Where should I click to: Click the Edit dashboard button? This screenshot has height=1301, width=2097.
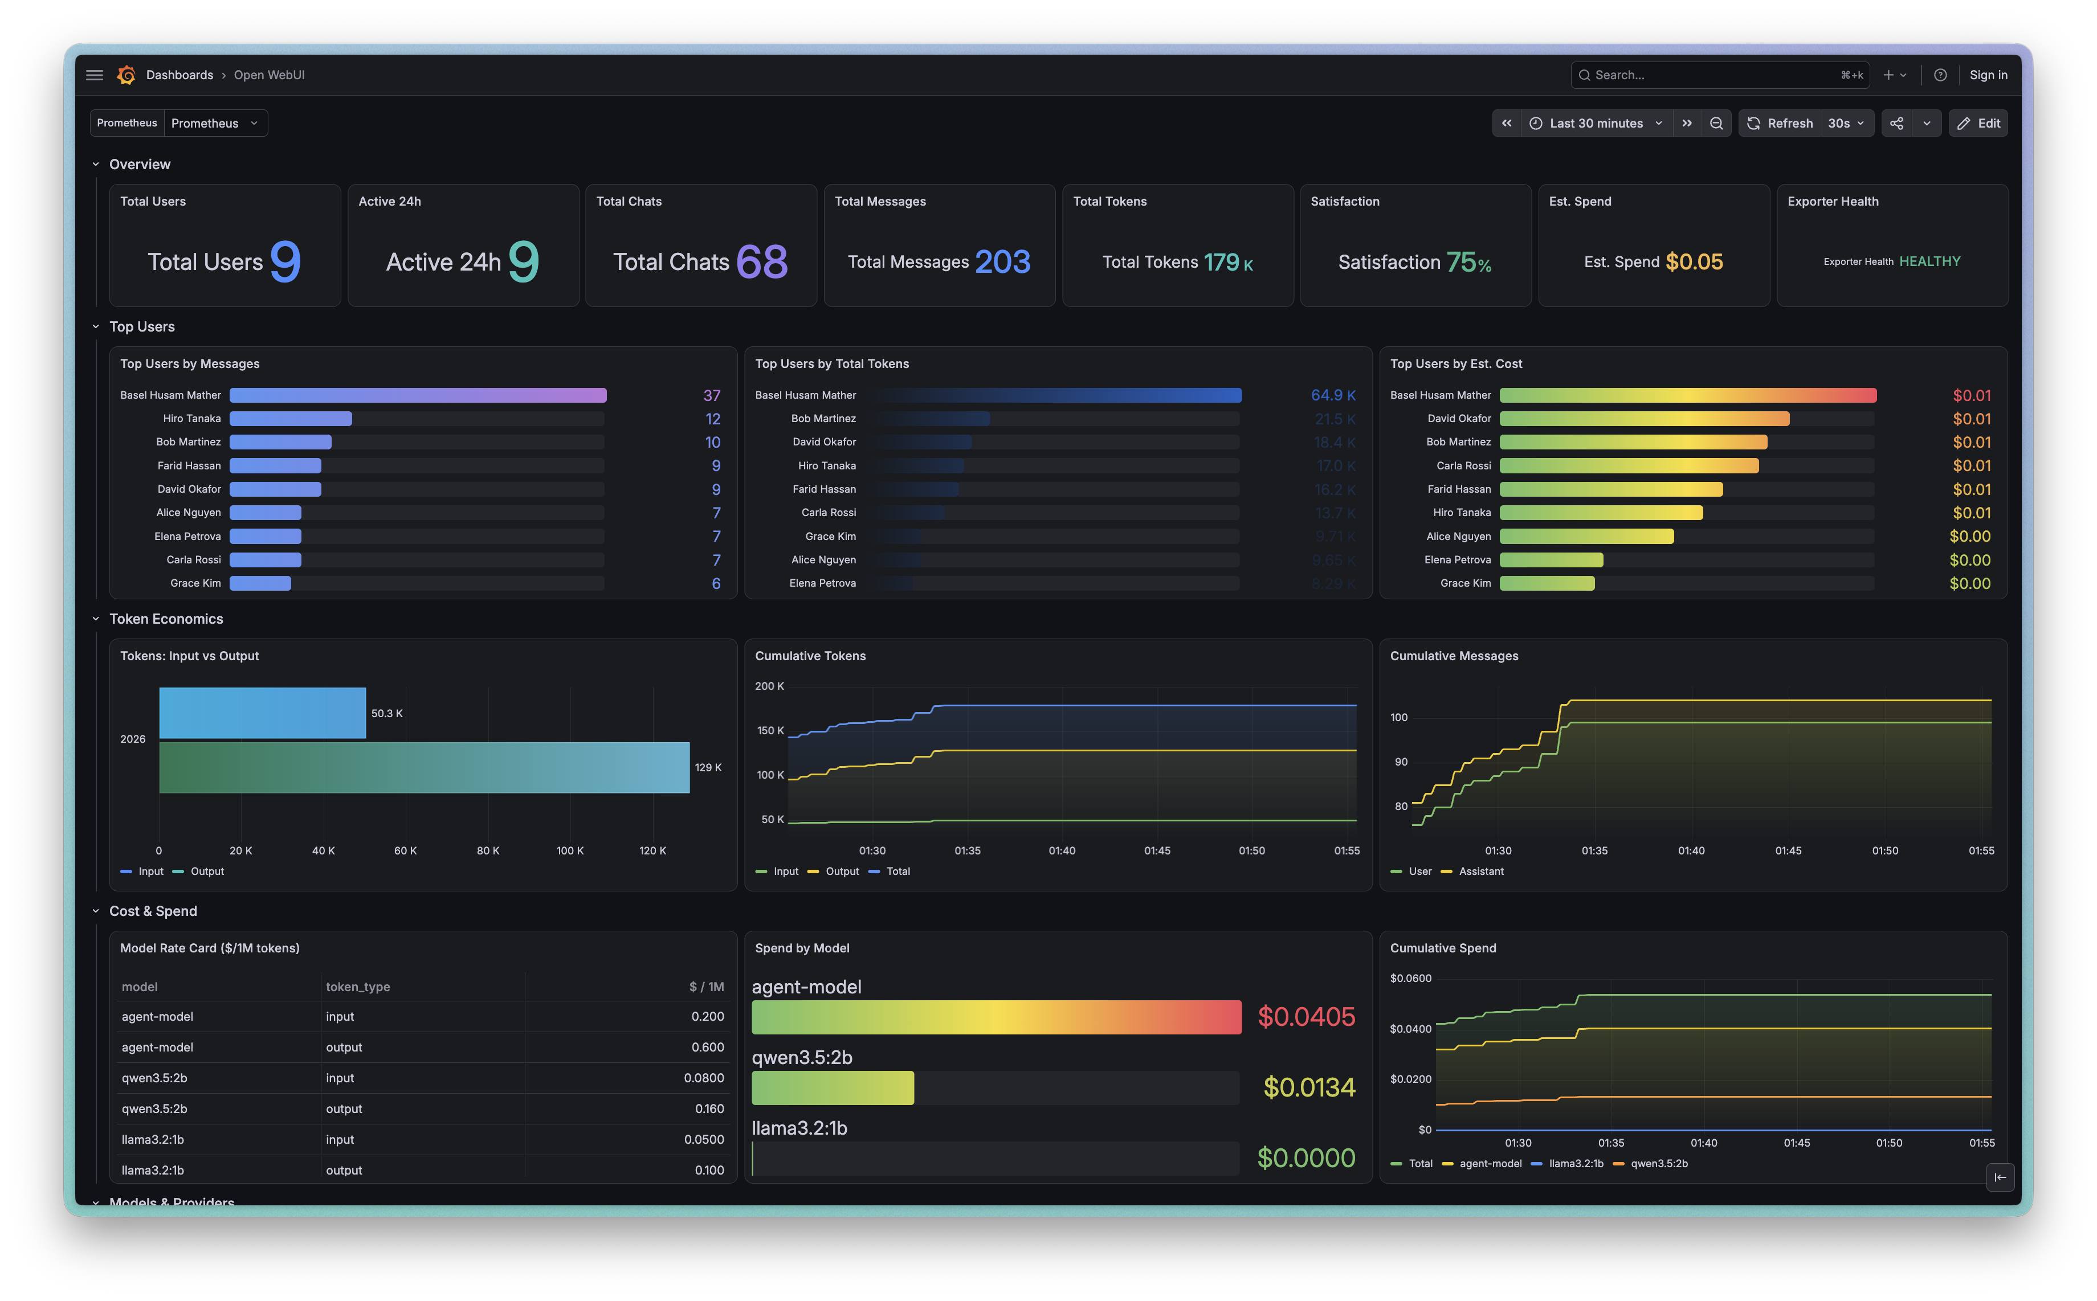(1978, 123)
